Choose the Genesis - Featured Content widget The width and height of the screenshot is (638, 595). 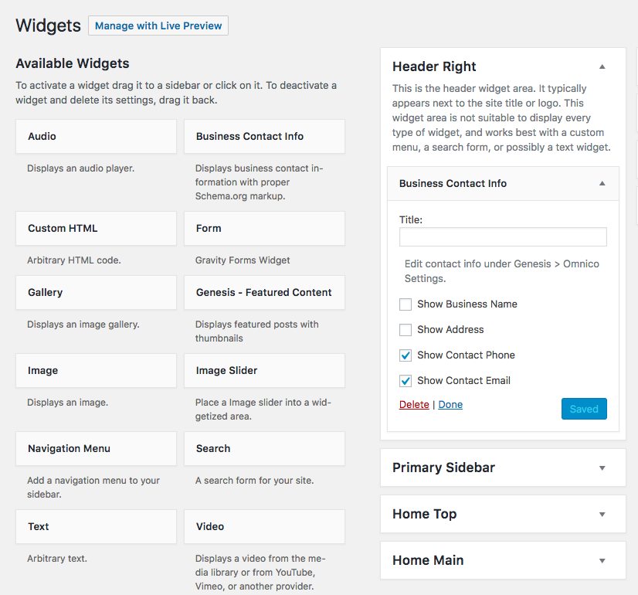[x=264, y=293]
